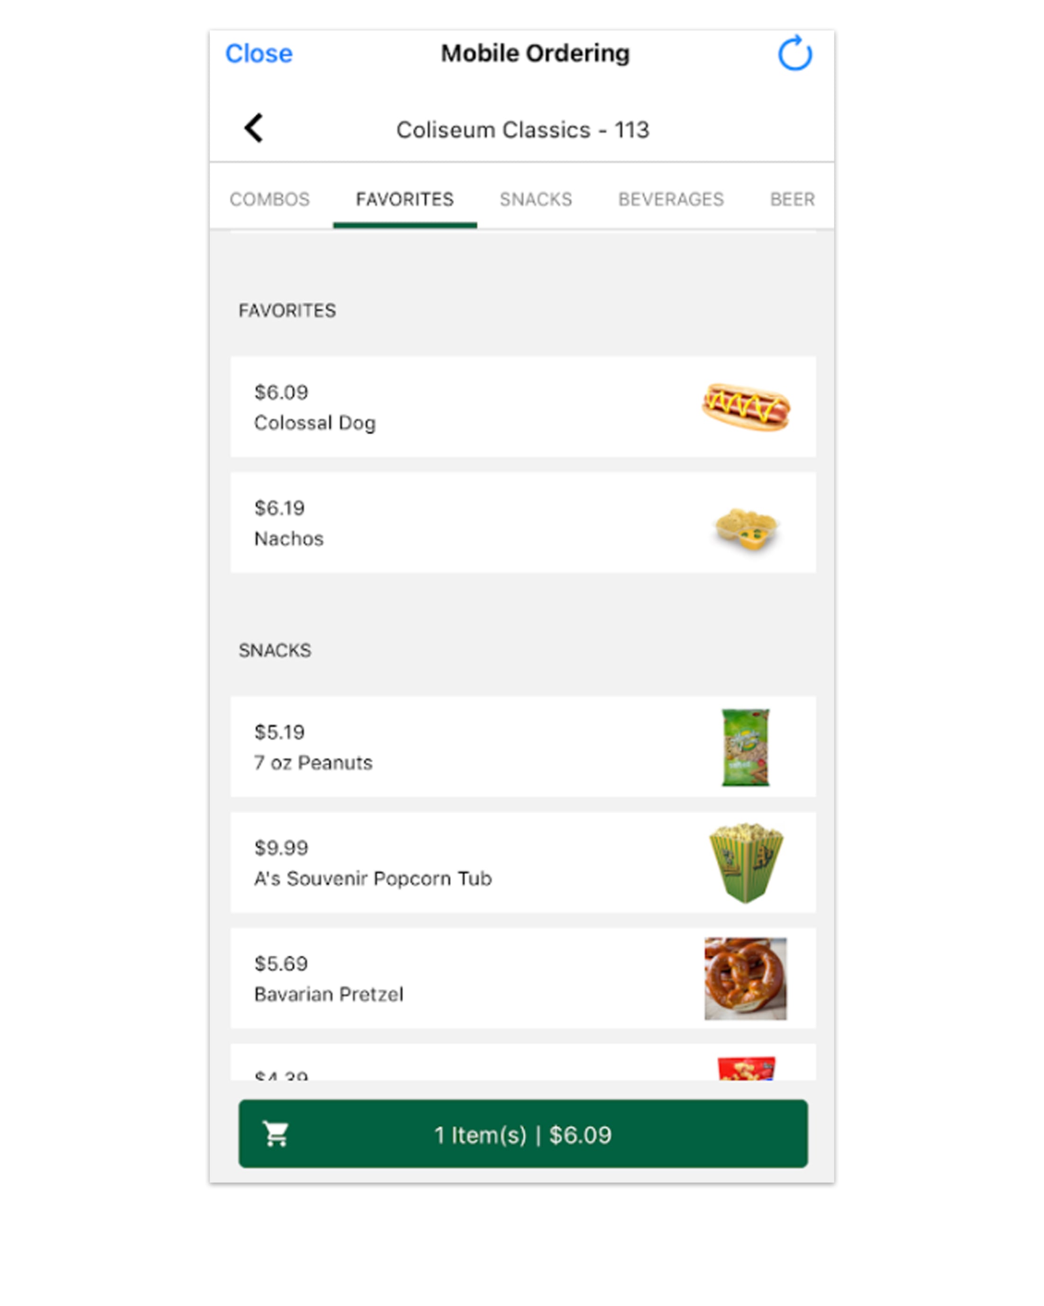View cart with 1 Item(s) $6.09
This screenshot has width=1044, height=1306.
coord(523,1133)
